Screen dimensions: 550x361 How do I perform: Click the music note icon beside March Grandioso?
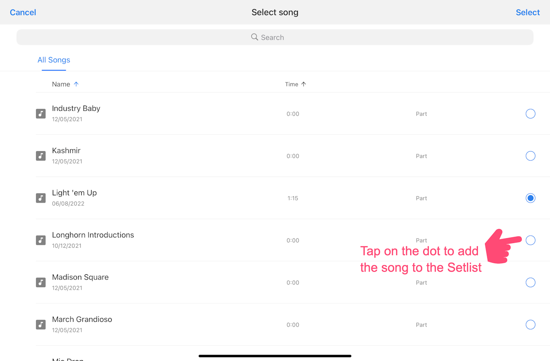coord(41,325)
